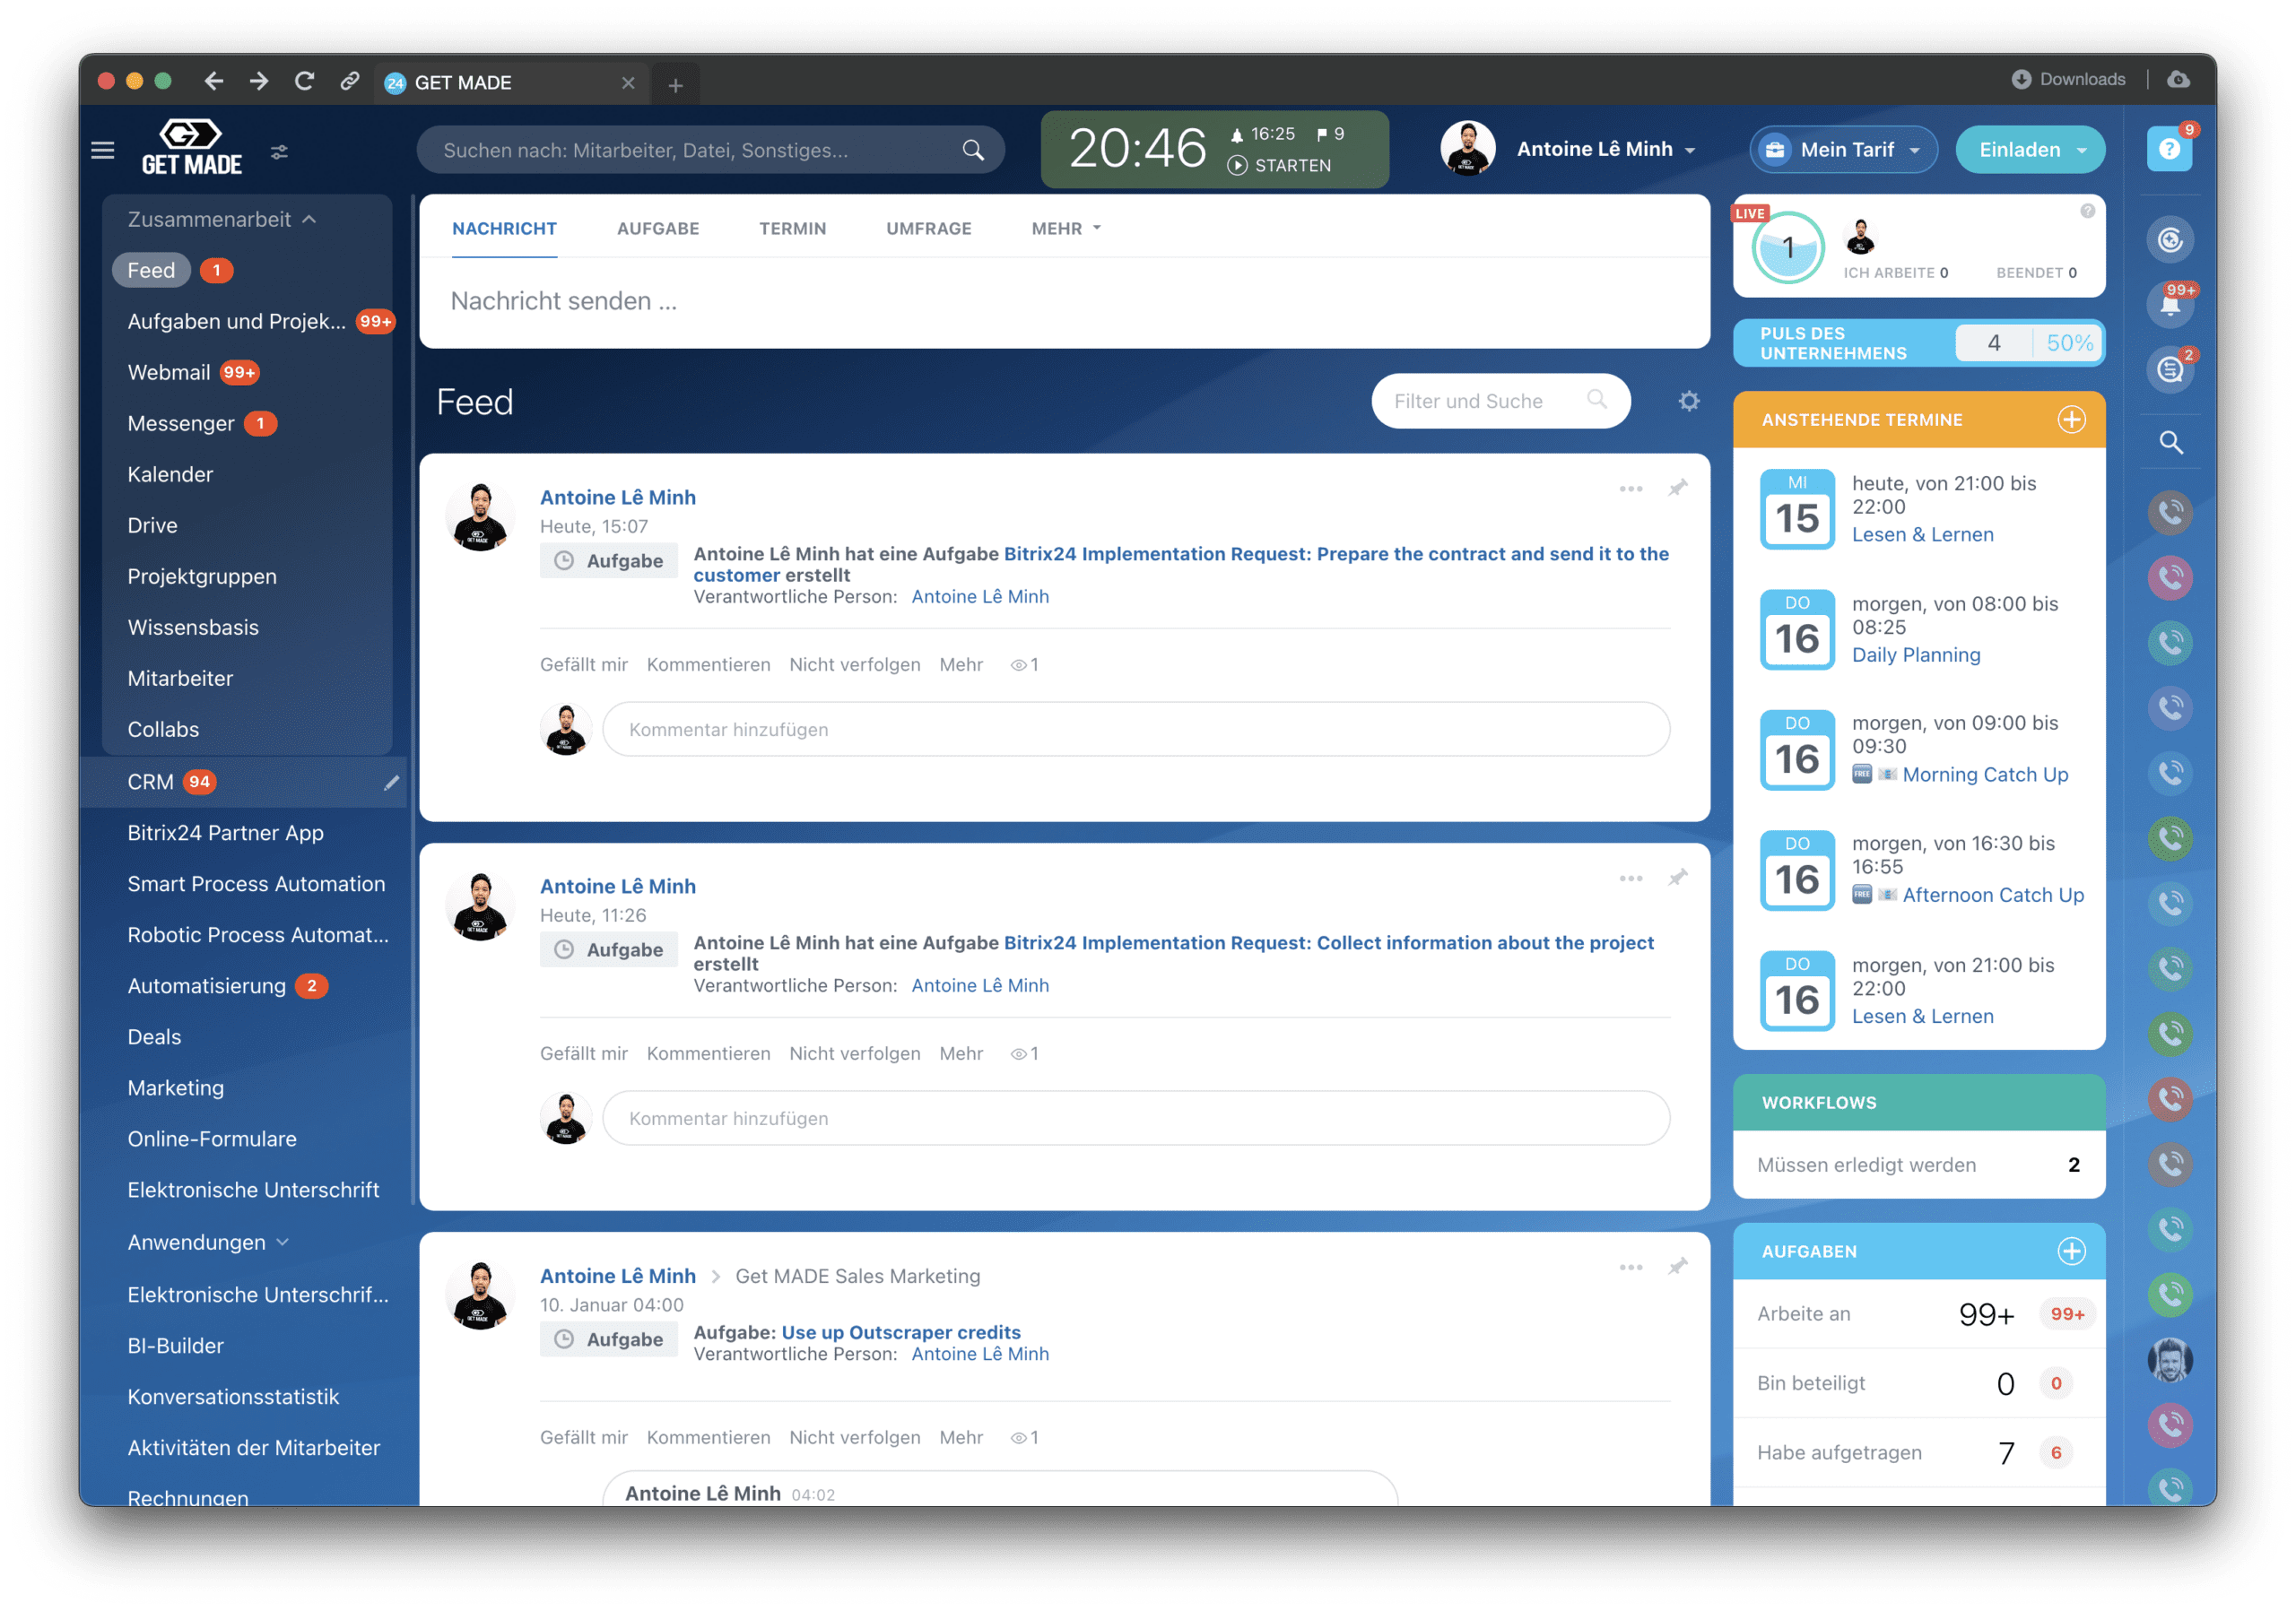Switch to the Aufgabe tab
The height and width of the screenshot is (1611, 2296).
click(x=657, y=229)
